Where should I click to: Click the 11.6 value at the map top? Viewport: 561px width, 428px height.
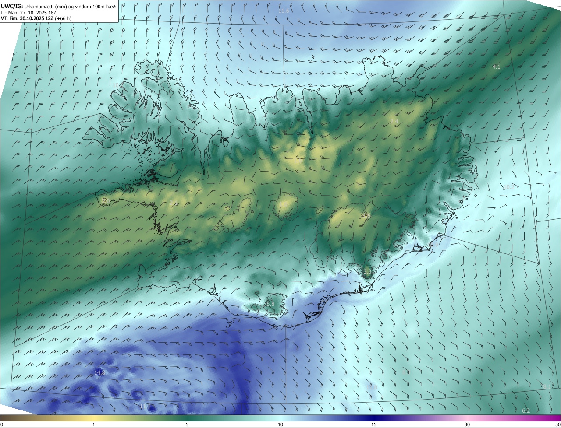point(284,11)
